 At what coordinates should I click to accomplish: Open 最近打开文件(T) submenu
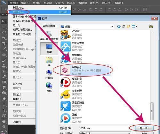click(22, 34)
